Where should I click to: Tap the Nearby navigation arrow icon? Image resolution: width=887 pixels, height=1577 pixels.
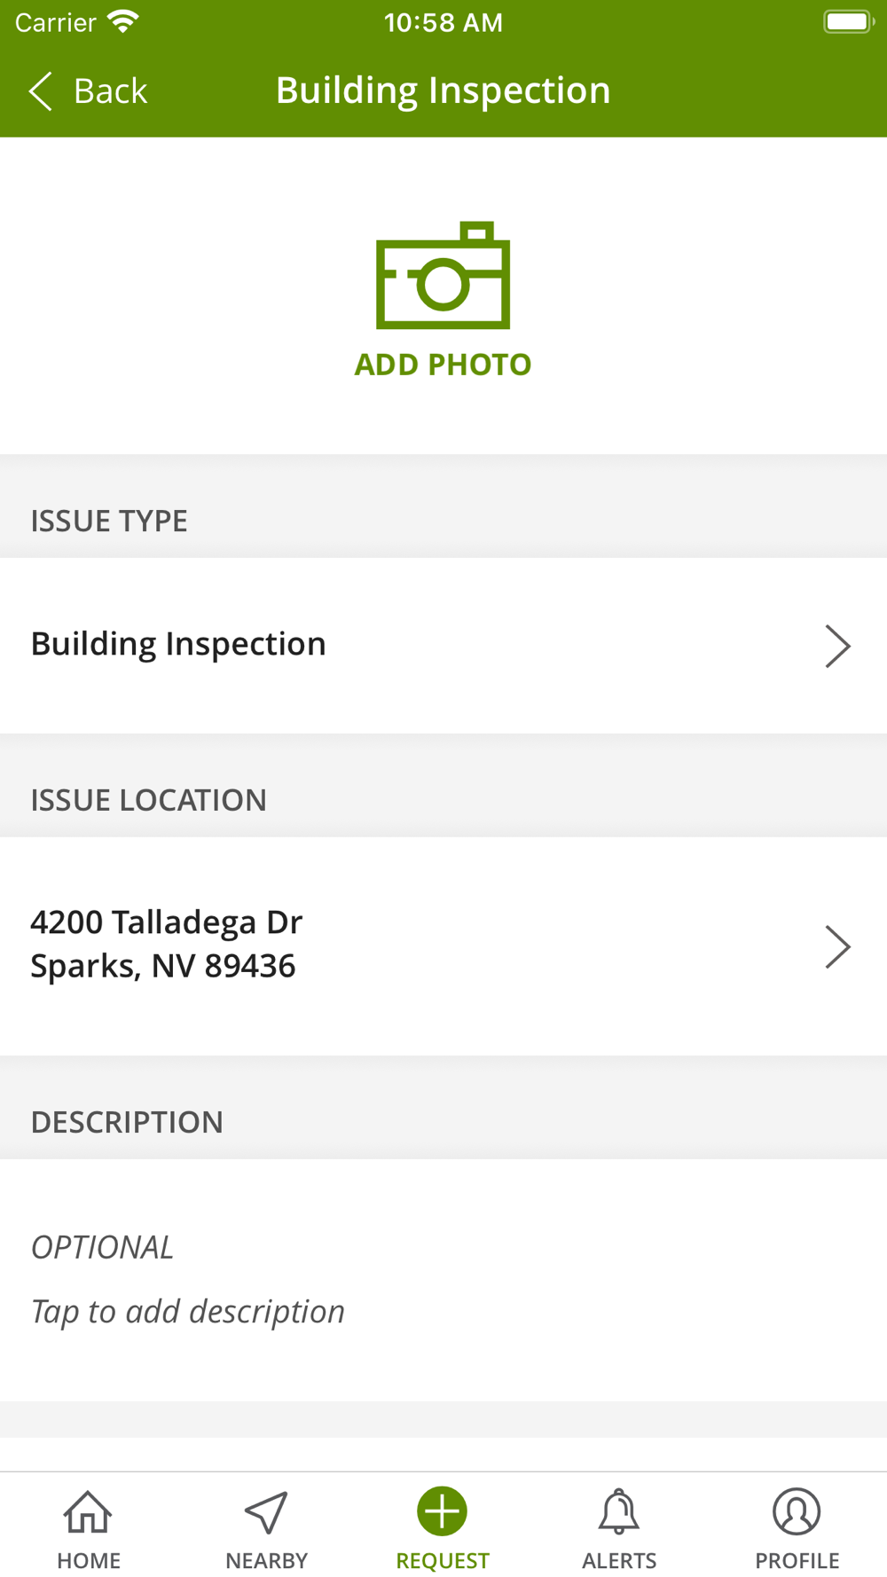tap(265, 1511)
